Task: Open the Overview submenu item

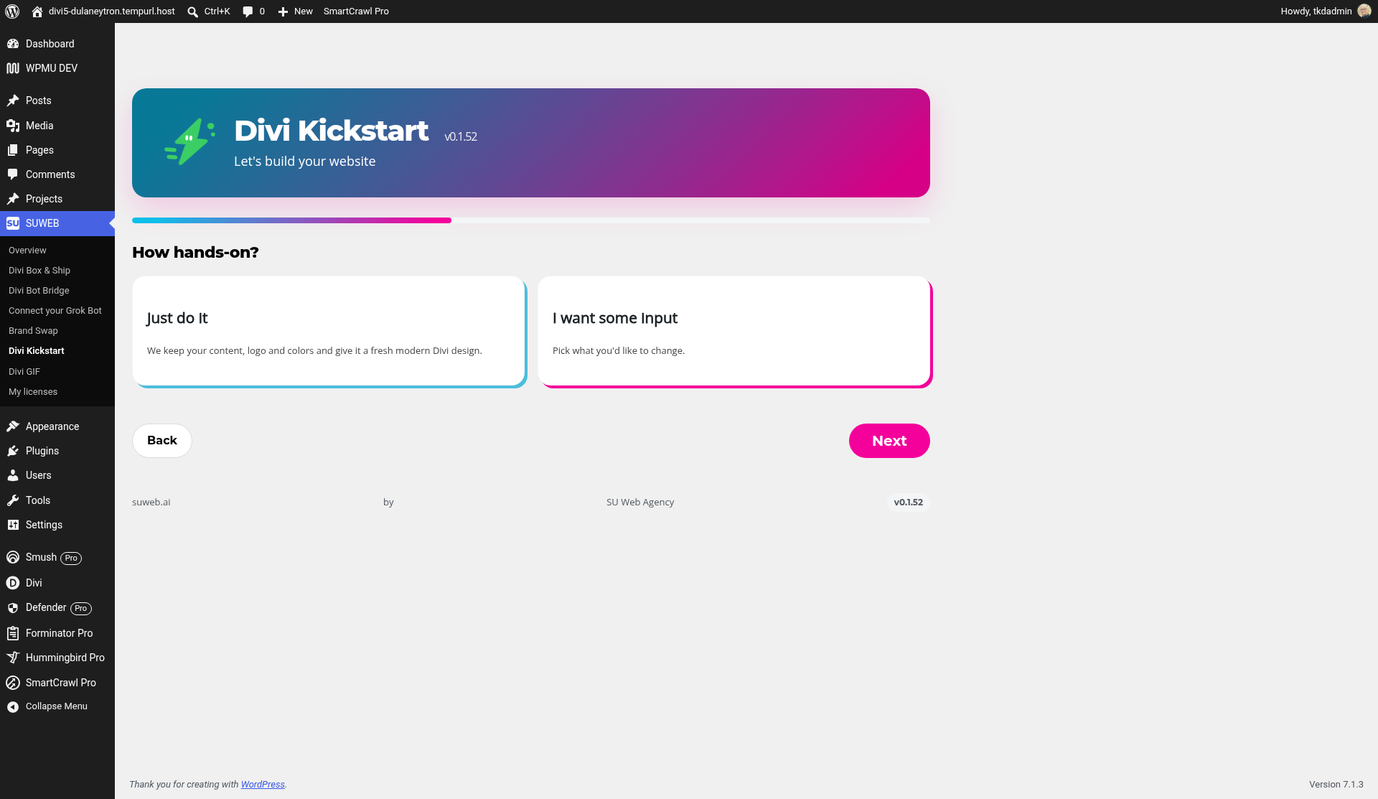Action: tap(27, 251)
